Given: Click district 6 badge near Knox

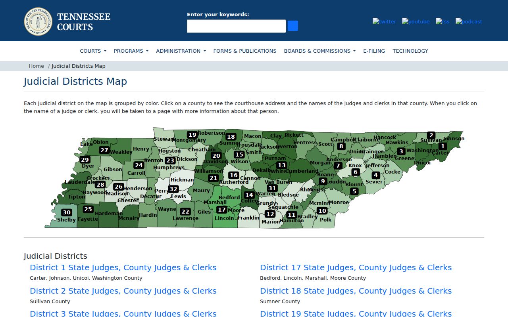Looking at the screenshot, I should coord(356,172).
